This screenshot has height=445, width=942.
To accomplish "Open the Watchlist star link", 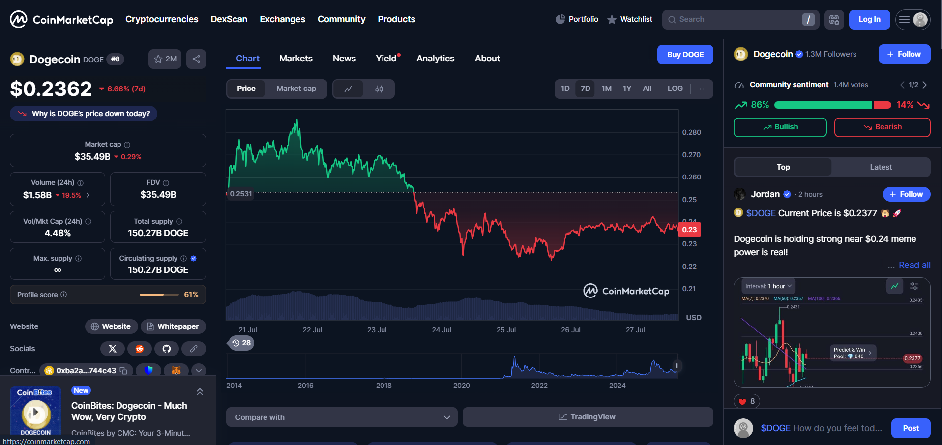I will tap(630, 19).
